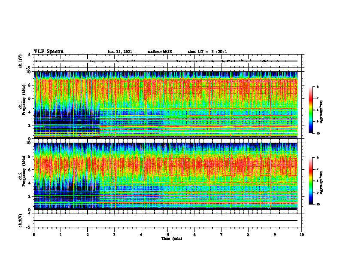Click the 'start UT = 3:20:1' label

click(x=207, y=52)
